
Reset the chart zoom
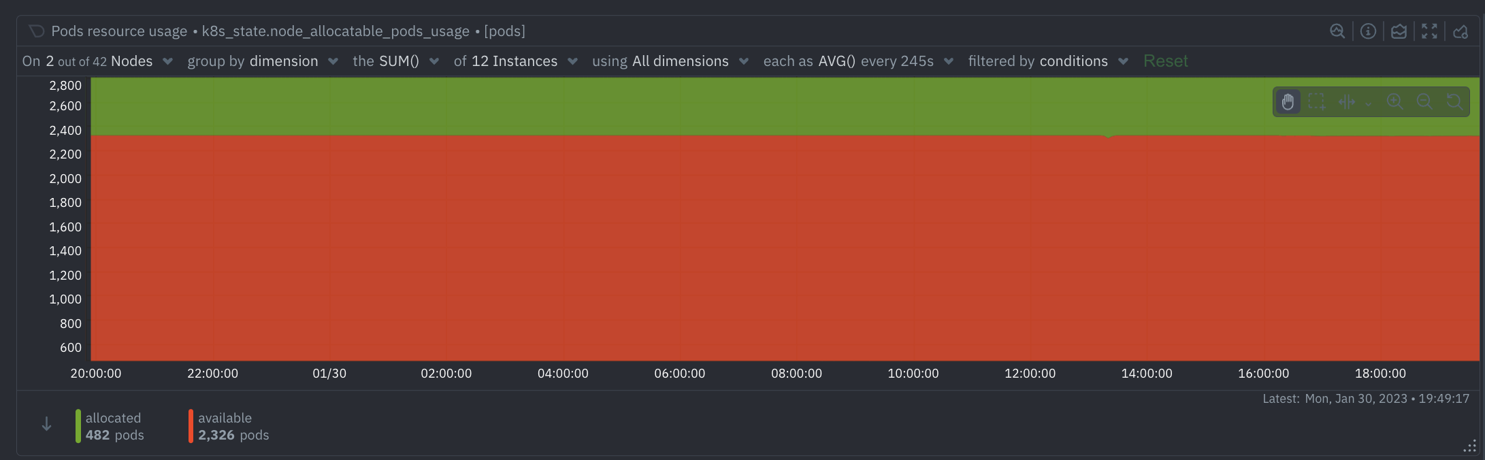[x=1454, y=102]
